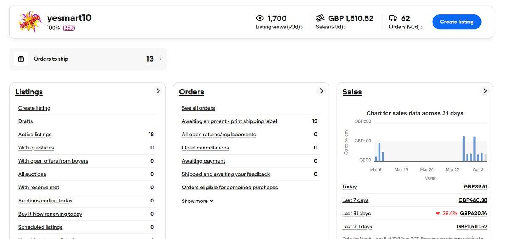Click the yesmart10 username text
The height and width of the screenshot is (239, 510).
pyautogui.click(x=69, y=18)
